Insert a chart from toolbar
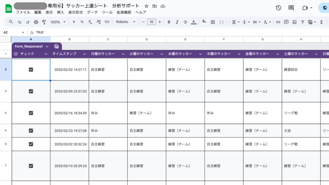This screenshot has height=185, width=329. click(x=294, y=22)
